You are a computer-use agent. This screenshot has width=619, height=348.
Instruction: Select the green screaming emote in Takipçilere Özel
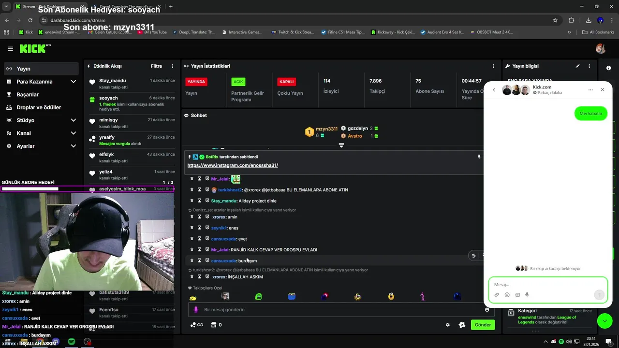tap(259, 297)
